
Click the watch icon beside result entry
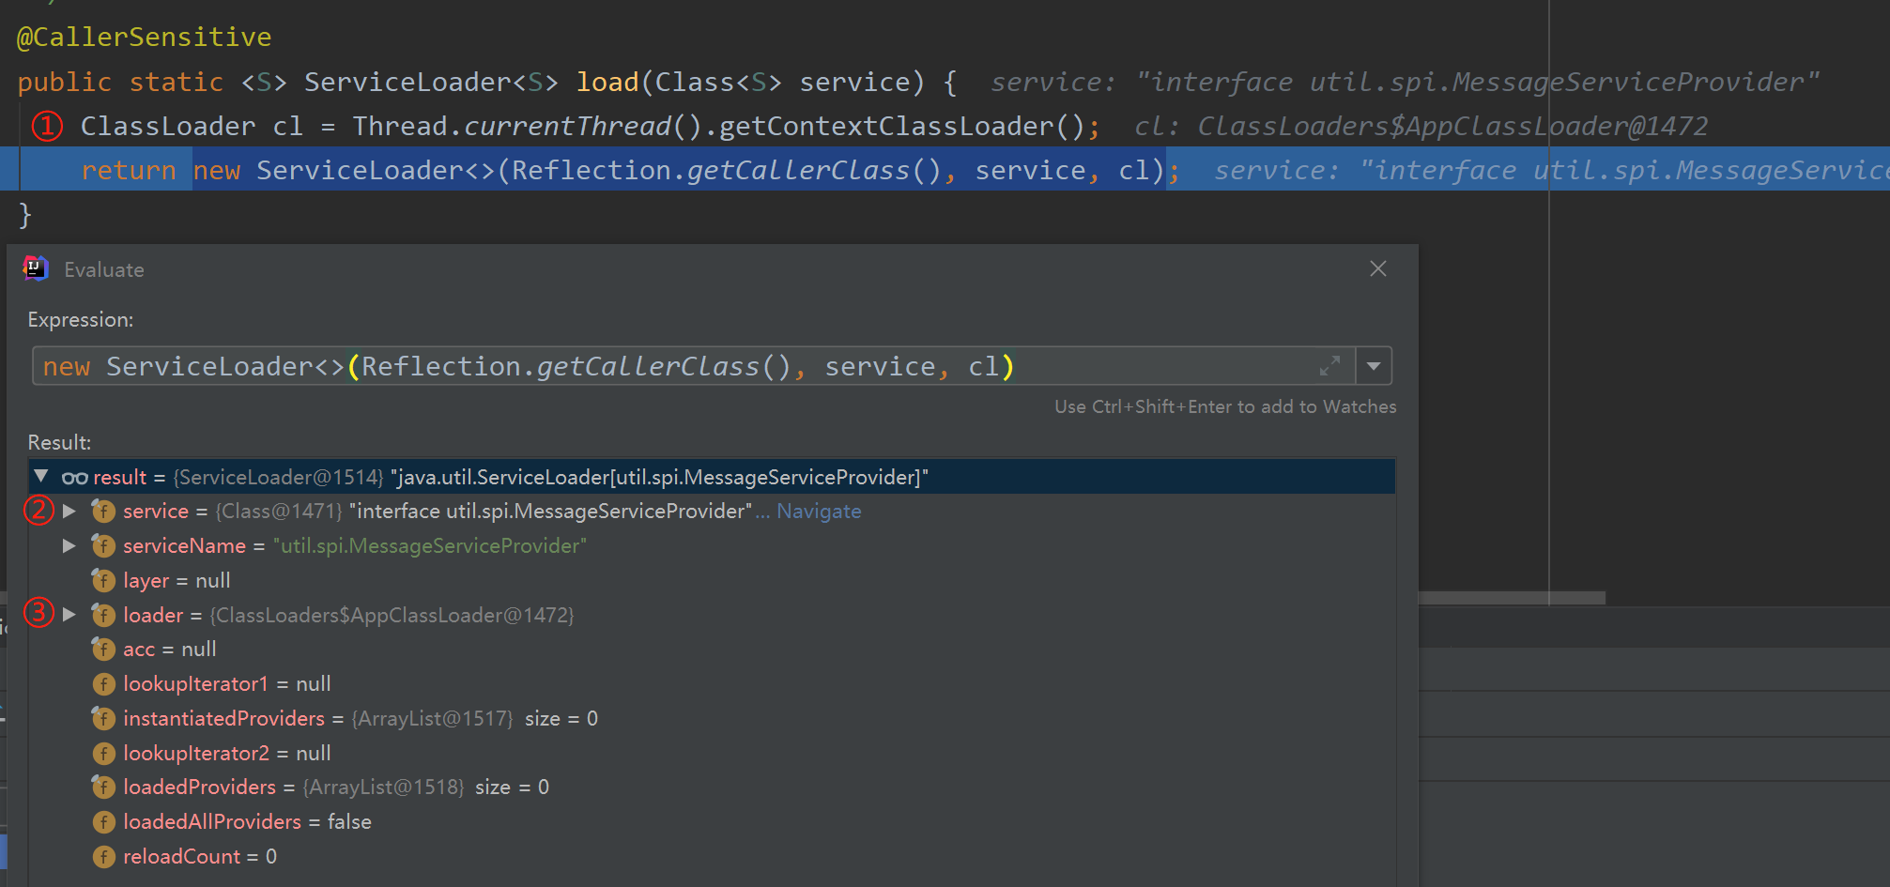click(x=75, y=477)
